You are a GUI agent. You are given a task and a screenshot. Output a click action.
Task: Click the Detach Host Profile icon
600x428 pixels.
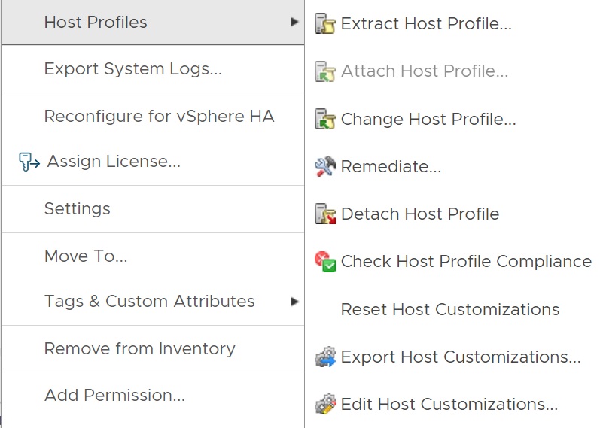click(324, 214)
